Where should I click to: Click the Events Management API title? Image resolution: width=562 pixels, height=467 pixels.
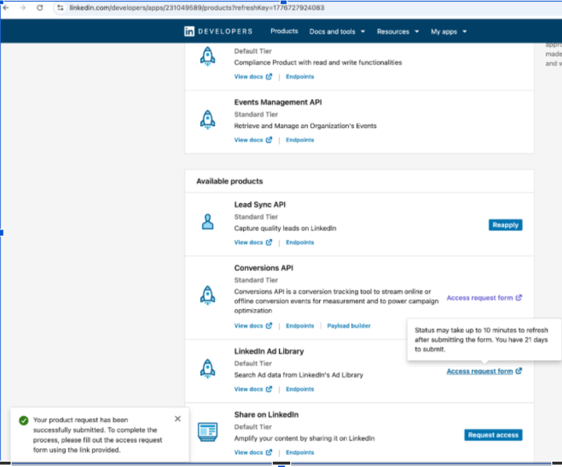(x=278, y=103)
